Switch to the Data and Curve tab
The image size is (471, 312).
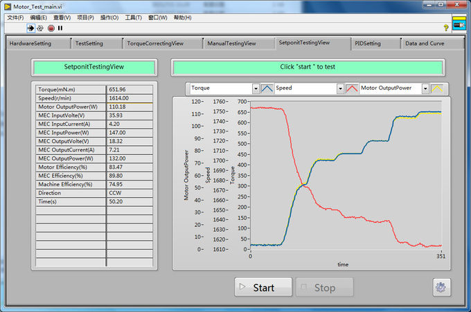425,44
